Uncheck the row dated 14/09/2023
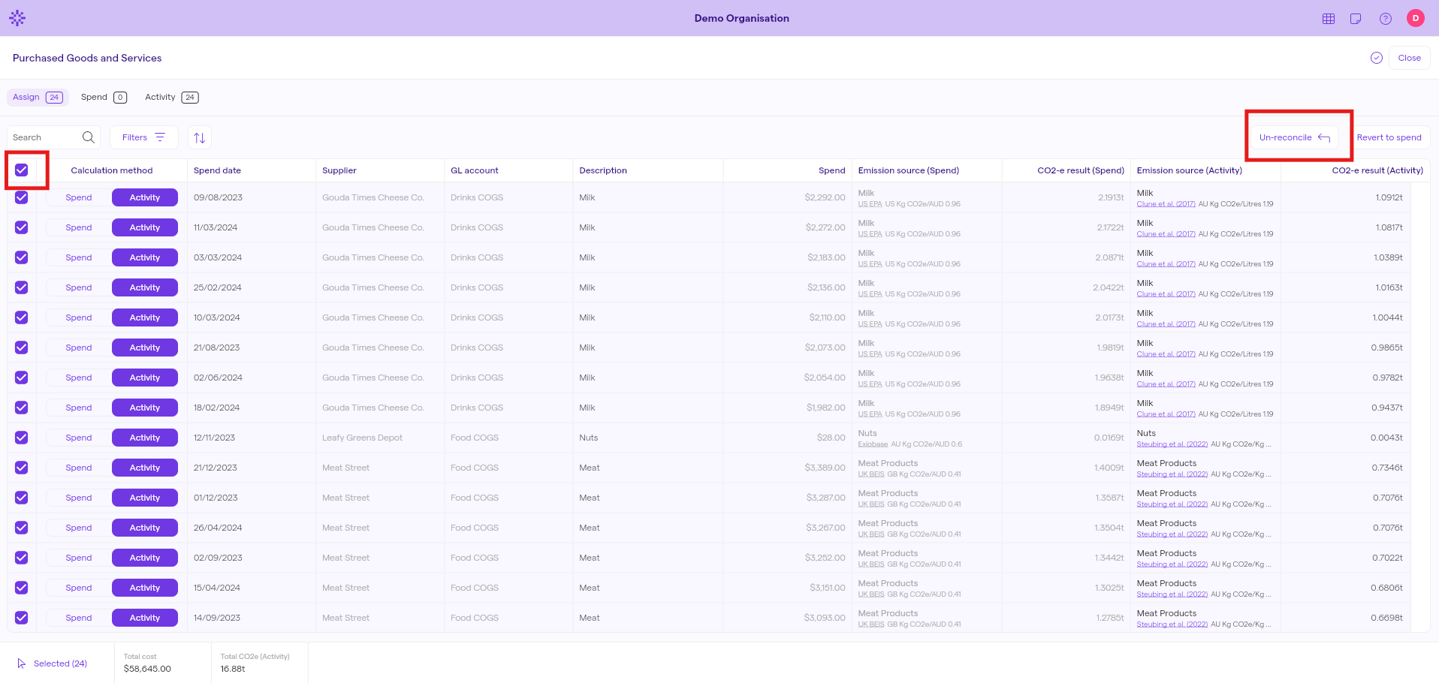Image resolution: width=1439 pixels, height=683 pixels. pos(22,618)
